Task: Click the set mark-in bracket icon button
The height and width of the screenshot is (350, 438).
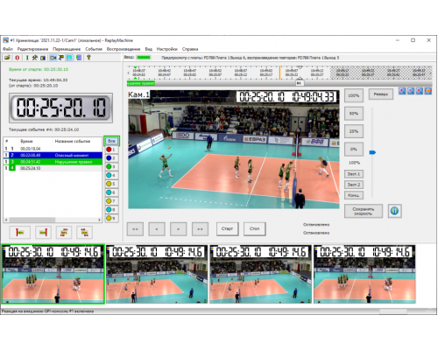Action: (x=20, y=233)
